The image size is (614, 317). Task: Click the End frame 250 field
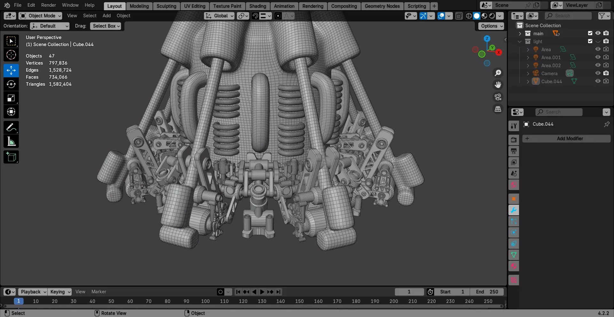(487, 292)
